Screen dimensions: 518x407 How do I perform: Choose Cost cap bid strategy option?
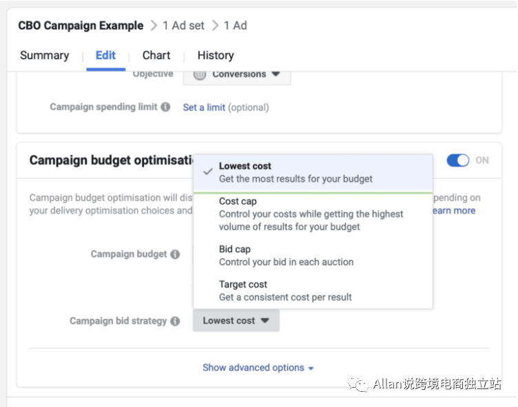[311, 213]
